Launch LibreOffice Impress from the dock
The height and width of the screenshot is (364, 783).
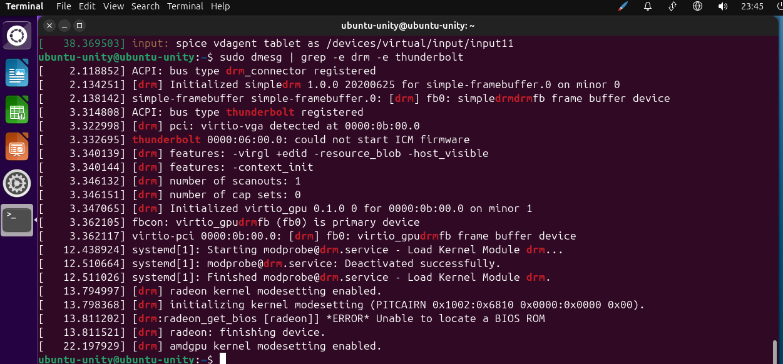18,146
